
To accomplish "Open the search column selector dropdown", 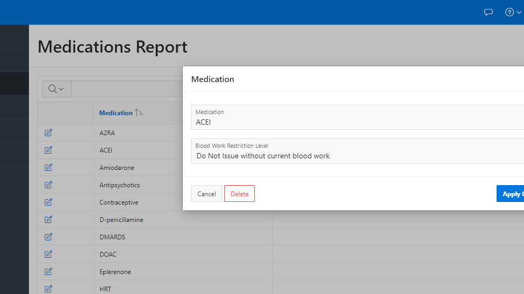I will [x=56, y=89].
